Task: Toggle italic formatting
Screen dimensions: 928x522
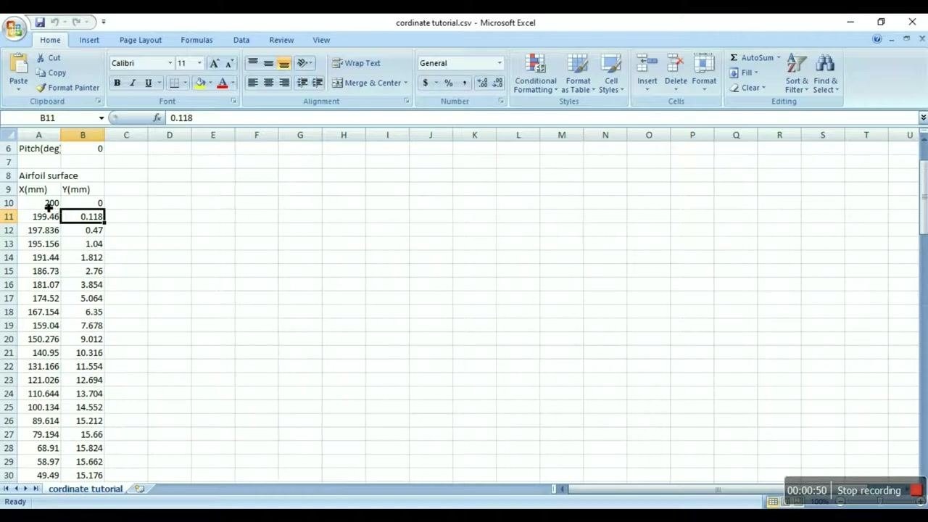Action: click(x=133, y=83)
